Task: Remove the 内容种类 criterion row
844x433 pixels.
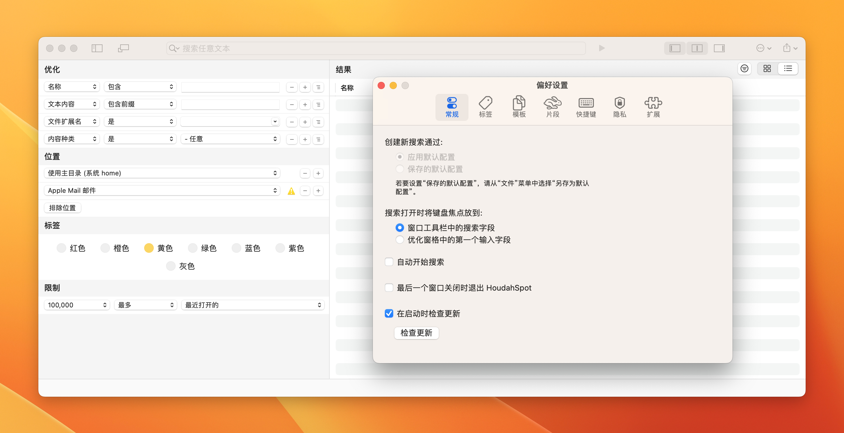Action: (292, 139)
